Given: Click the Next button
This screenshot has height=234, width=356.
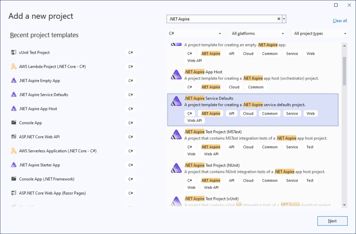Looking at the screenshot, I should tap(332, 221).
